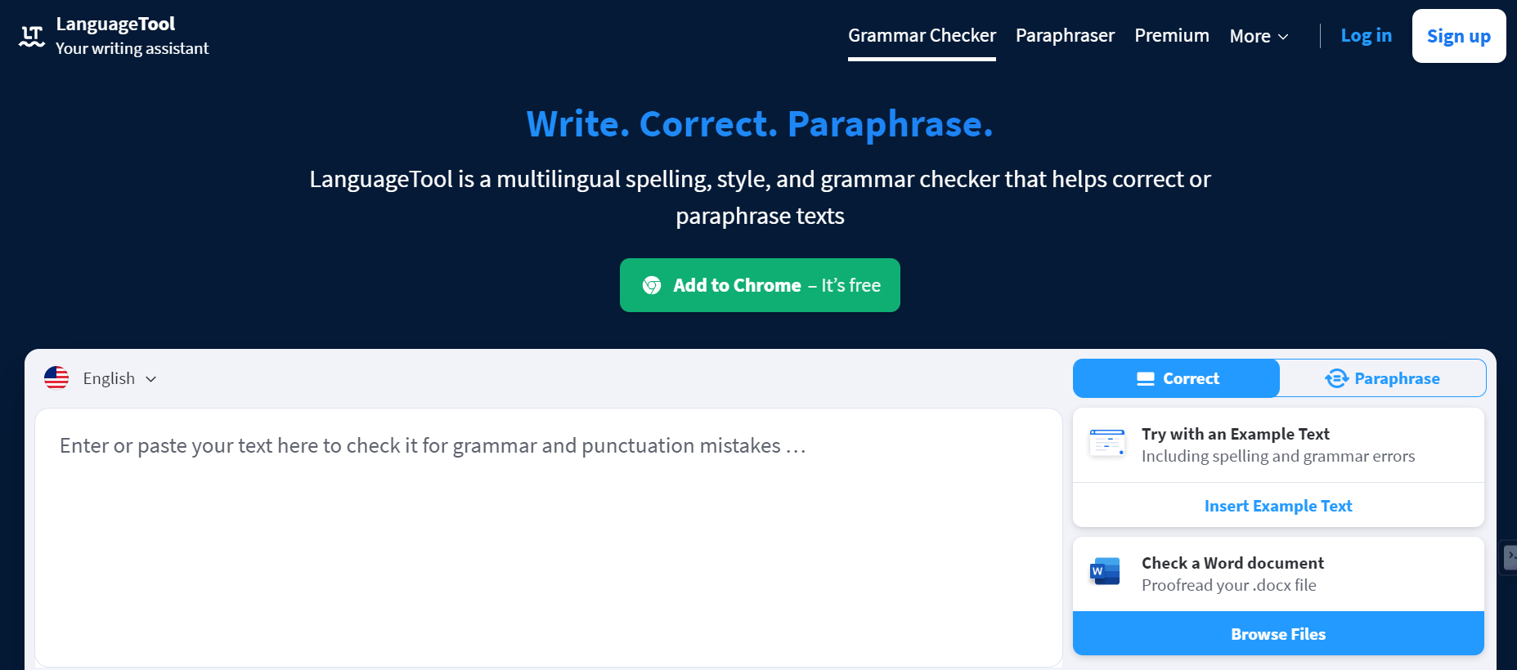This screenshot has height=670, width=1517.
Task: Click the document icon on the Correct tab
Action: pyautogui.click(x=1145, y=377)
